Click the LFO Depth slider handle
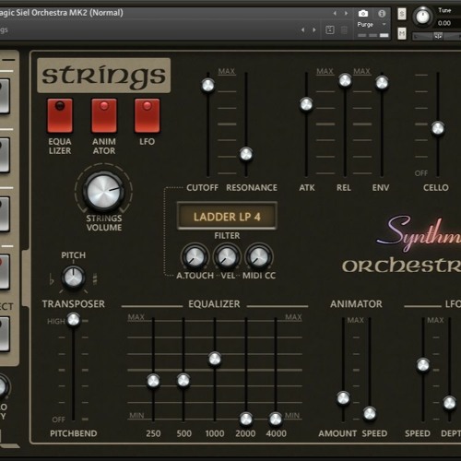The width and height of the screenshot is (461, 461). [x=449, y=403]
